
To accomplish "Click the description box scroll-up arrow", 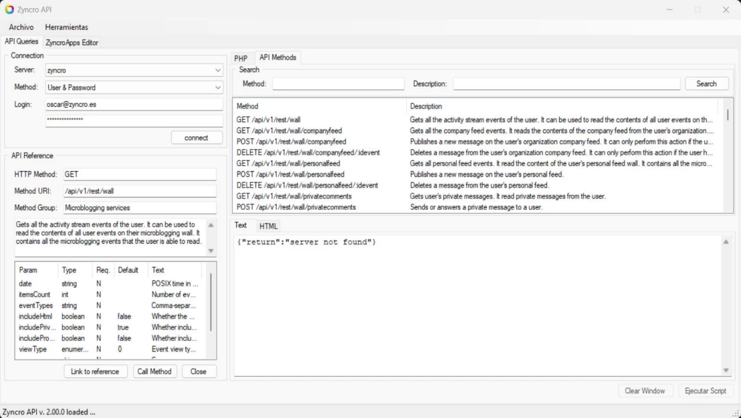I will click(212, 225).
